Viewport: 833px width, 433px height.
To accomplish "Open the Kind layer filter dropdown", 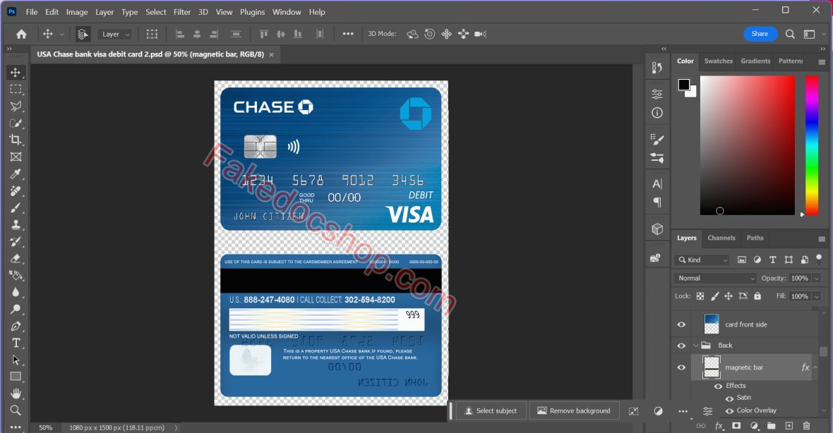I will (x=702, y=260).
